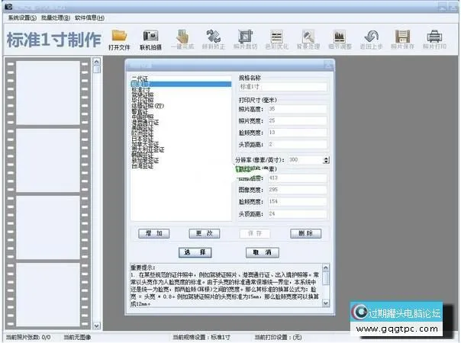
Task: Click the 分辨率 value field showing 300
Action: (x=305, y=160)
